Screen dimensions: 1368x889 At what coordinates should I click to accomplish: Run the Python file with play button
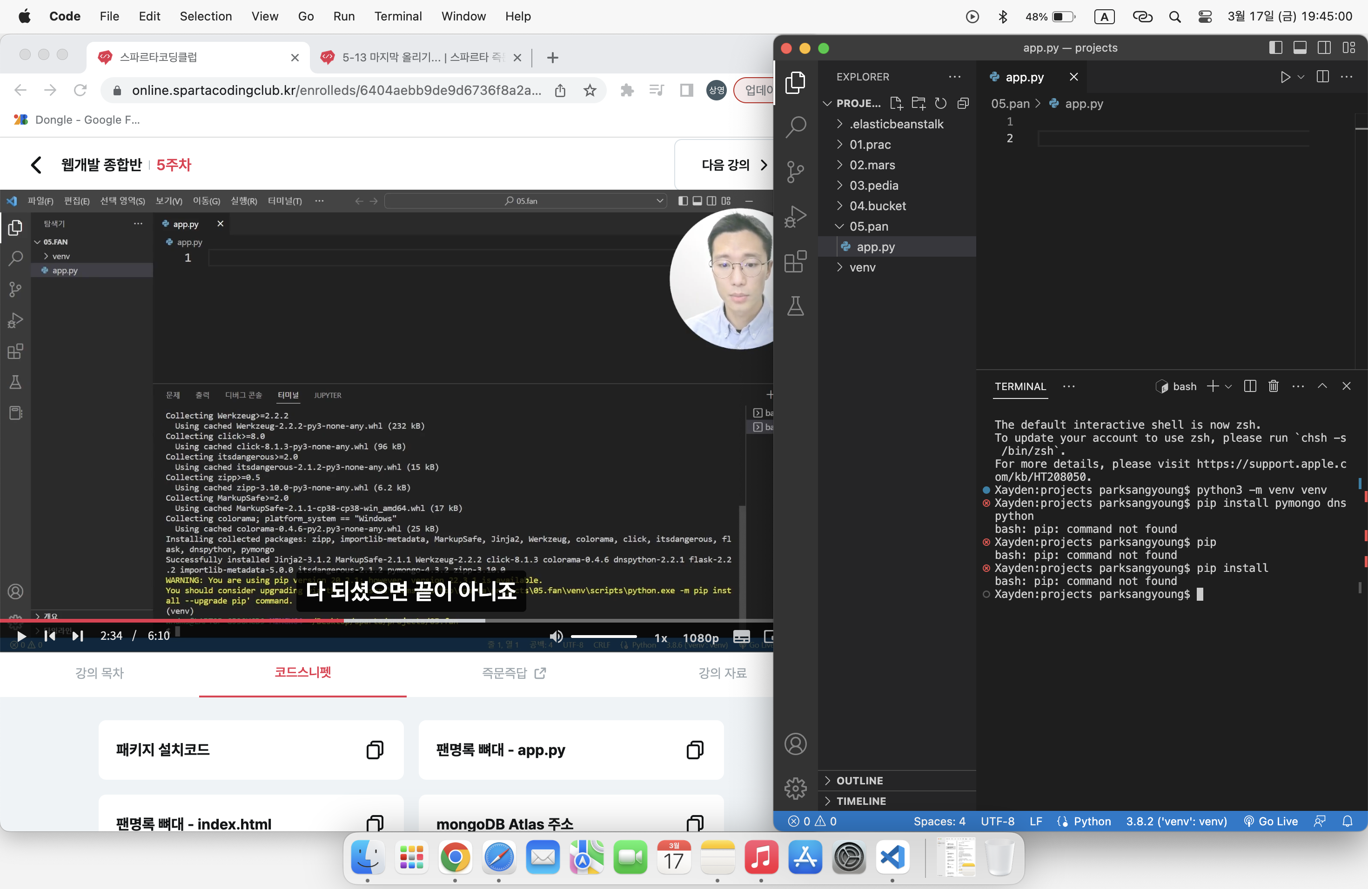(x=1285, y=77)
